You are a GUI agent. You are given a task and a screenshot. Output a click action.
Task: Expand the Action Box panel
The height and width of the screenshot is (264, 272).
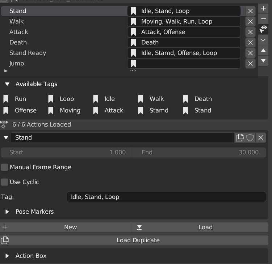7,256
